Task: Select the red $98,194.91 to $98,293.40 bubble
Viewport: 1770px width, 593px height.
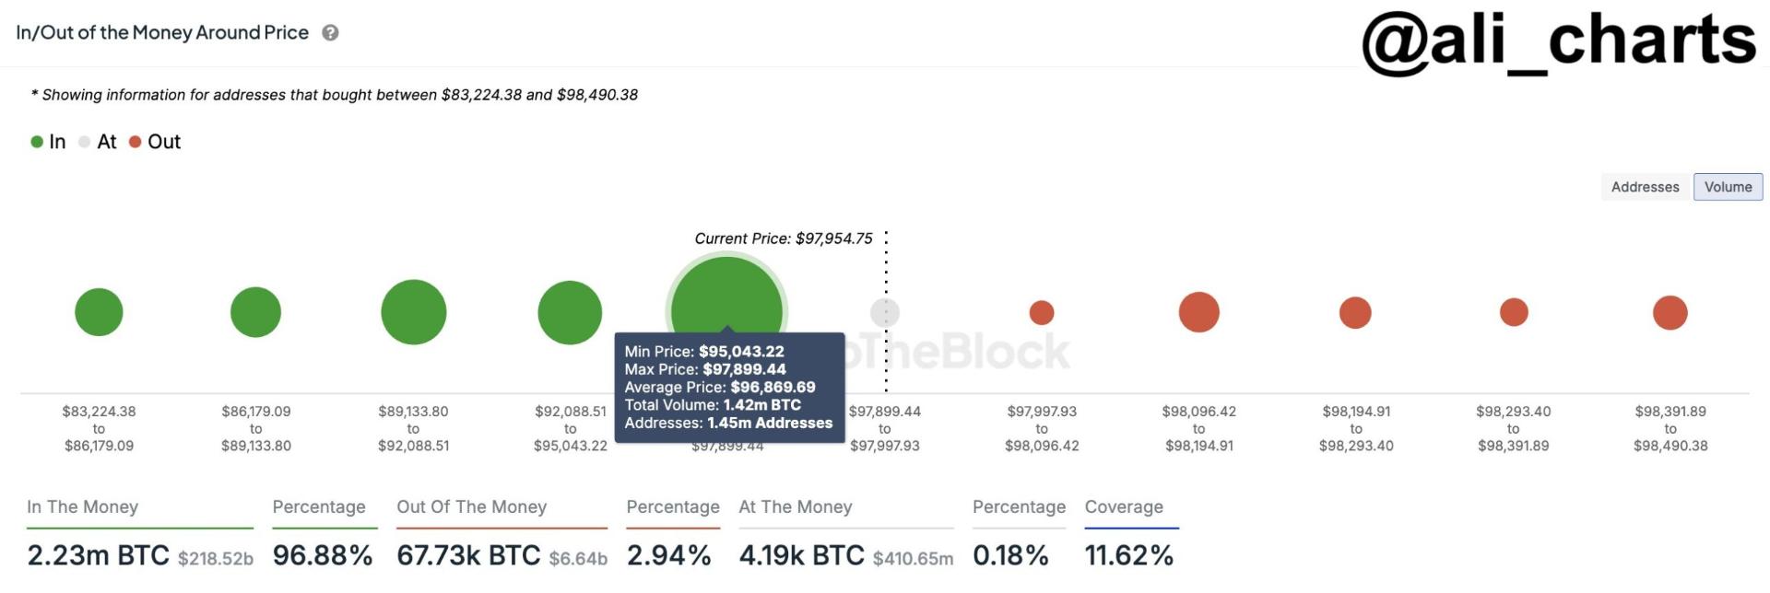Action: pos(1355,313)
